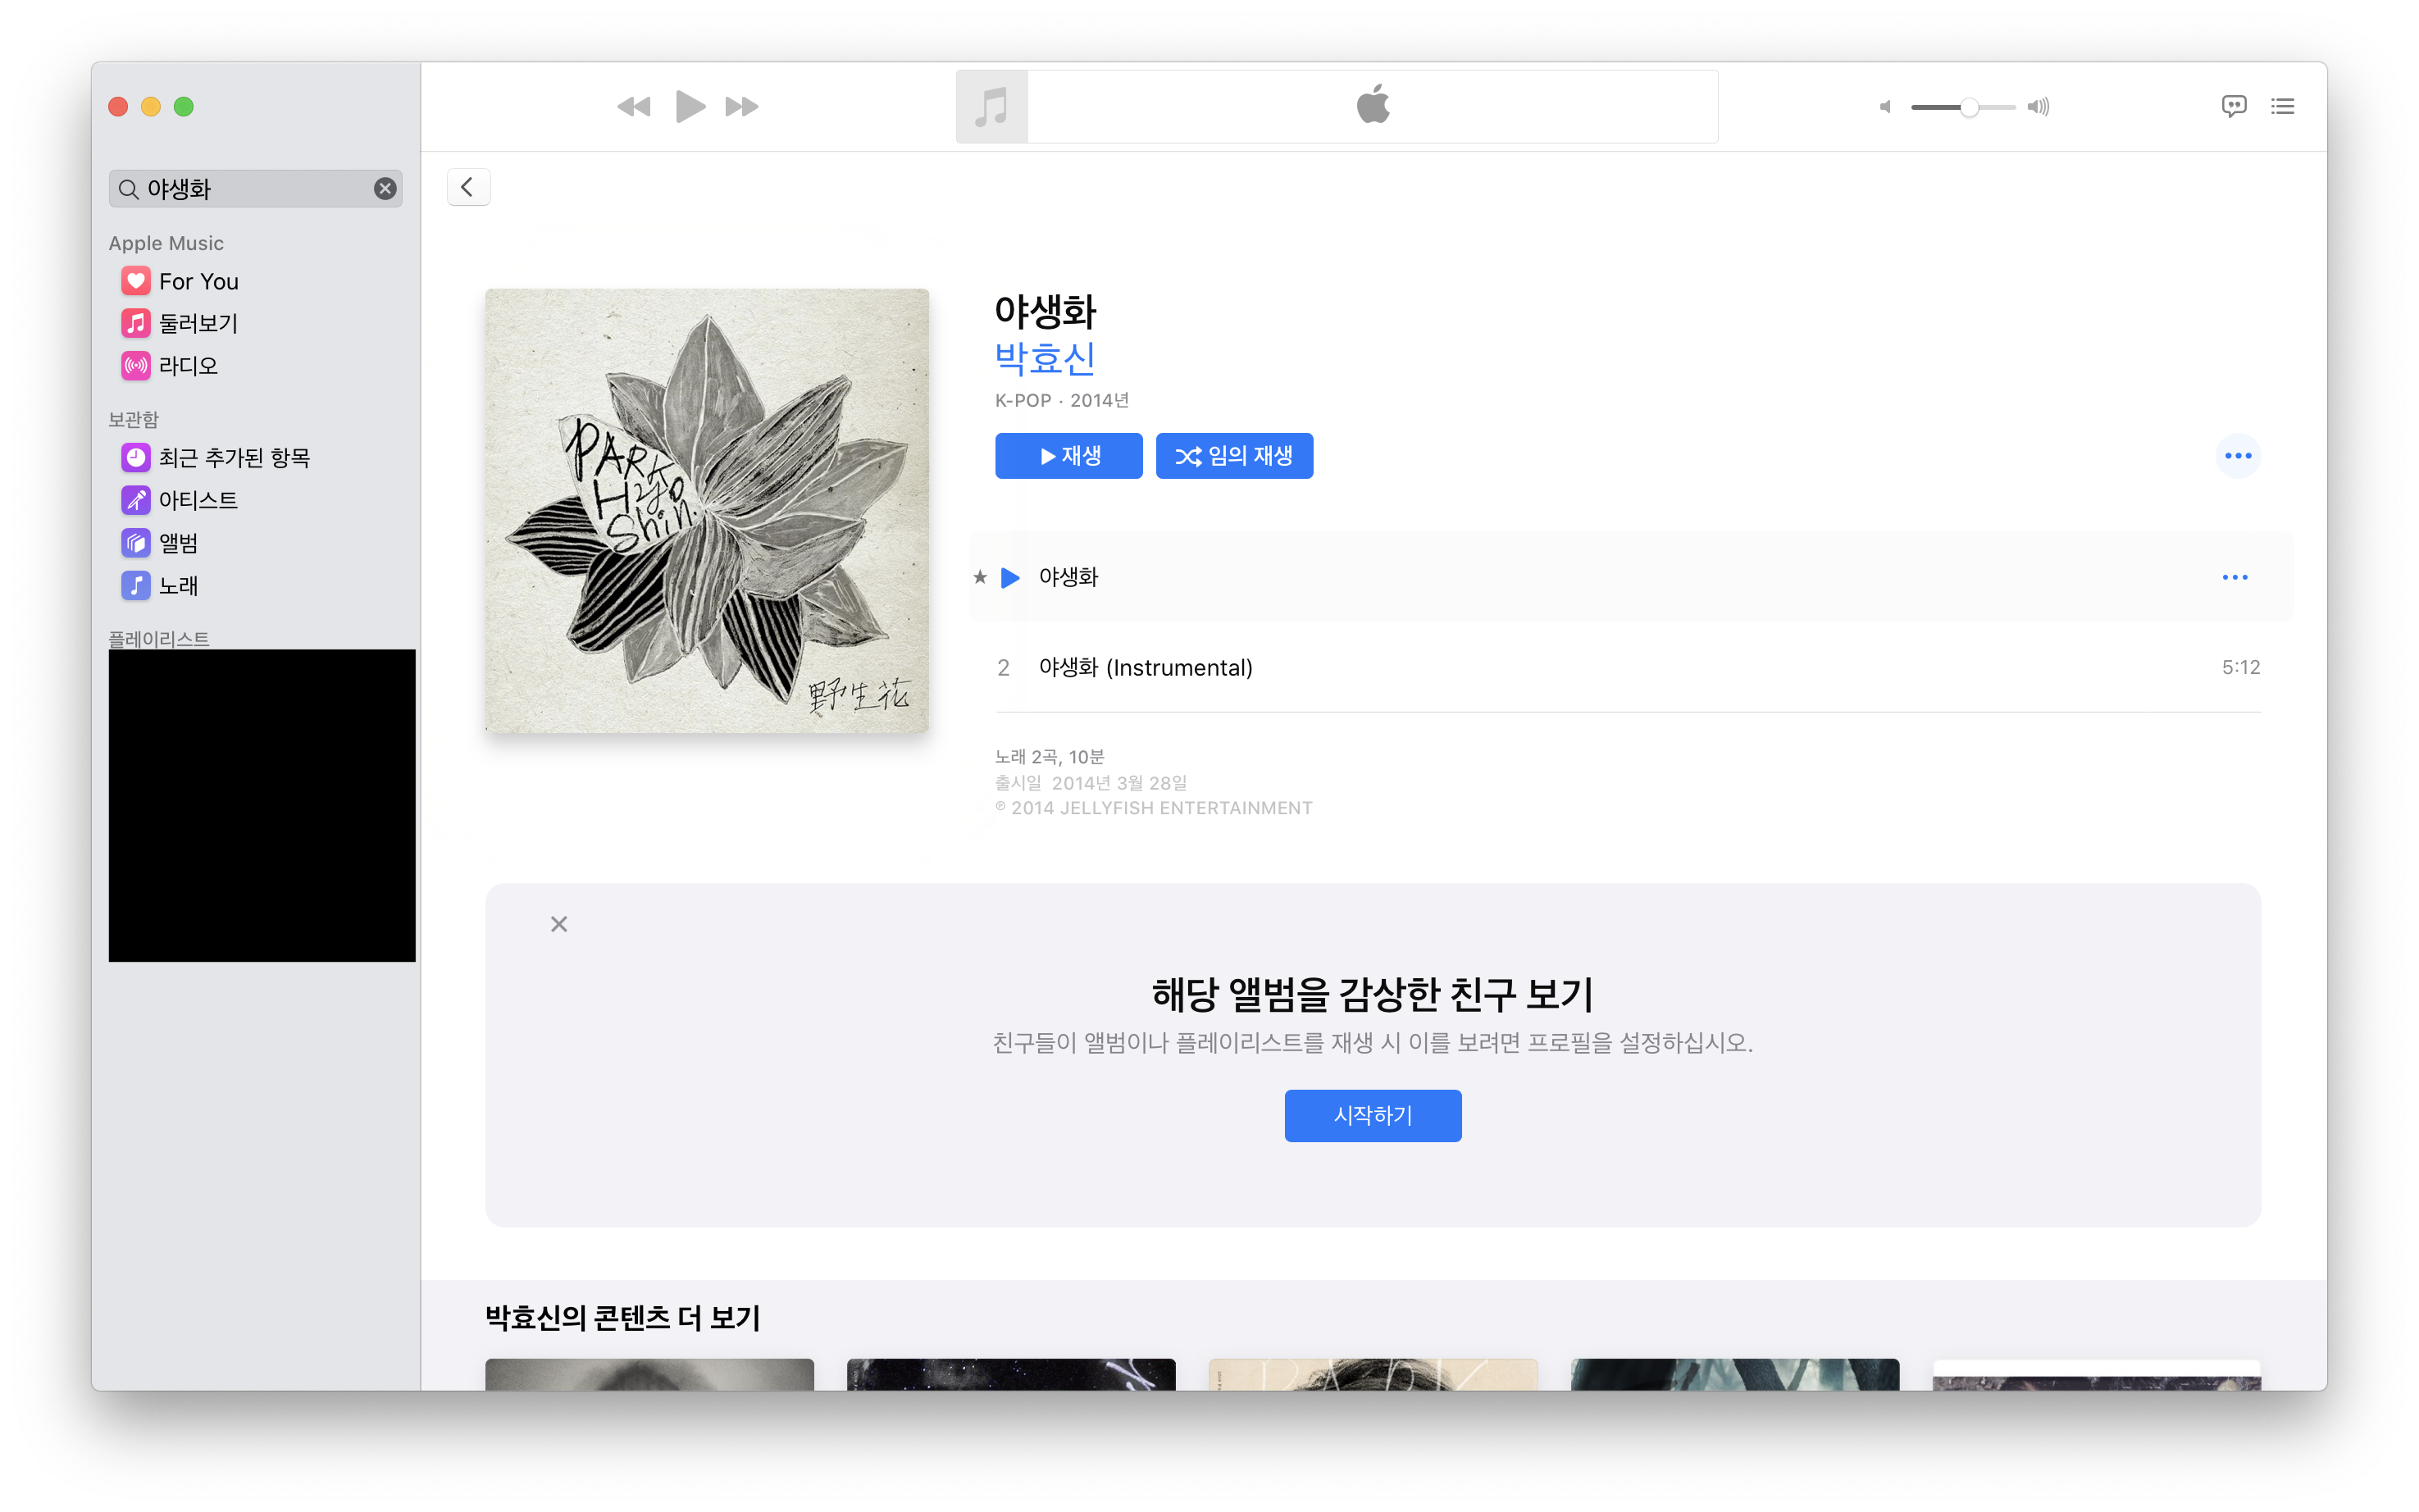The height and width of the screenshot is (1512, 2419).
Task: Play the 야생화 track with blue arrow
Action: point(1010,577)
